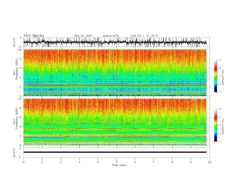Viewport: 236px width, 182px height.
Task: Click the "Time (min)" axis title
Action: tap(119, 165)
